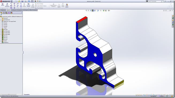Open SolidWorks Resources in task pane
175x98 pixels.
173,16
